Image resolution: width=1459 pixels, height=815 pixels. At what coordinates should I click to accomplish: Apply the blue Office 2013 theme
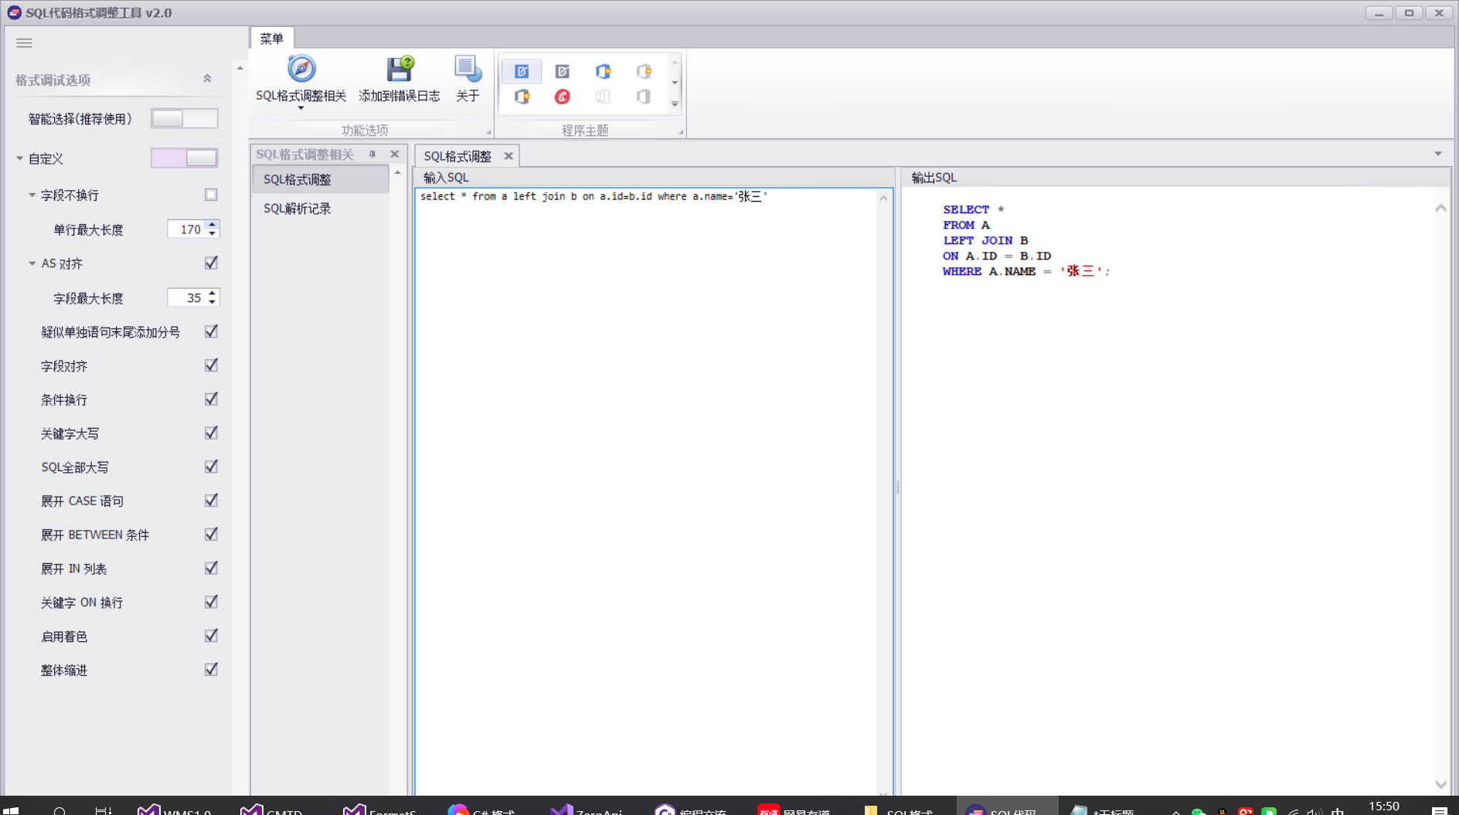[x=604, y=70]
